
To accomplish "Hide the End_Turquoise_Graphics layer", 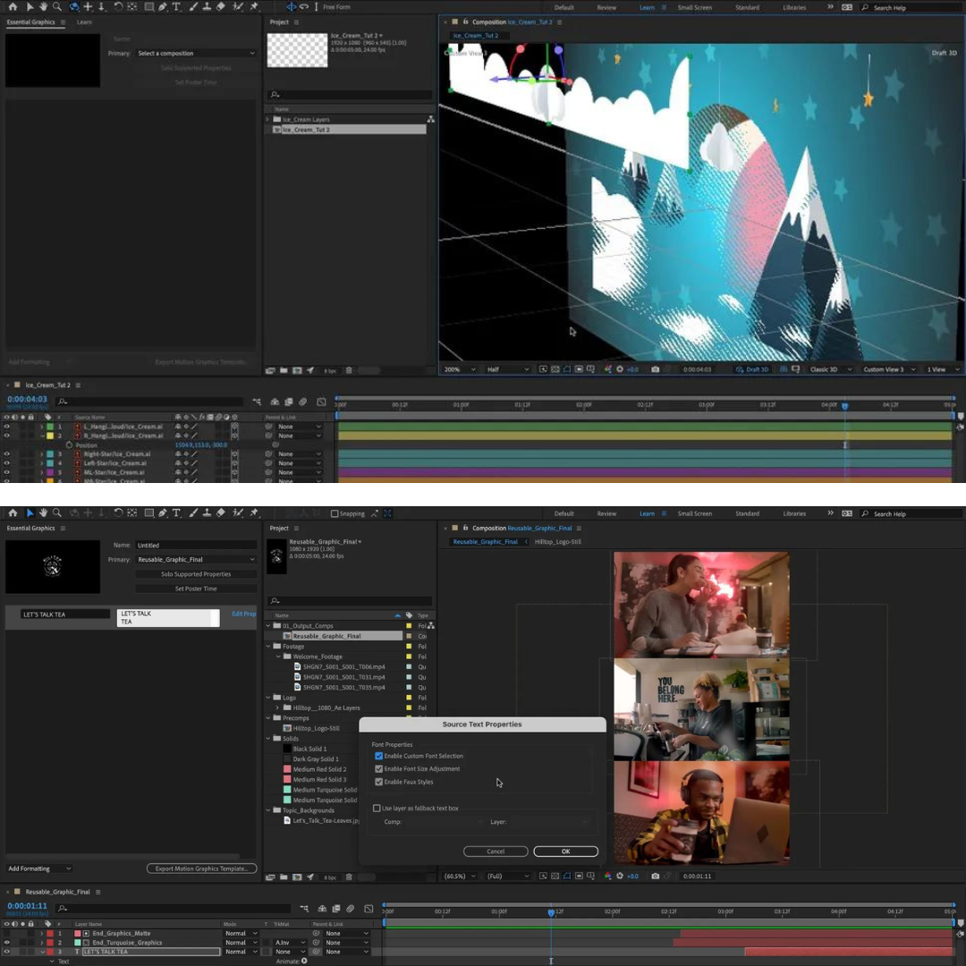I will [8, 942].
